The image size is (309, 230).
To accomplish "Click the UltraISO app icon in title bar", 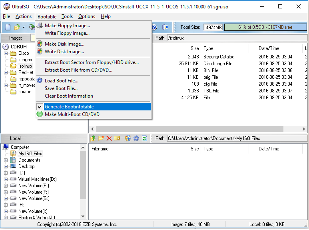I will (x=7, y=6).
